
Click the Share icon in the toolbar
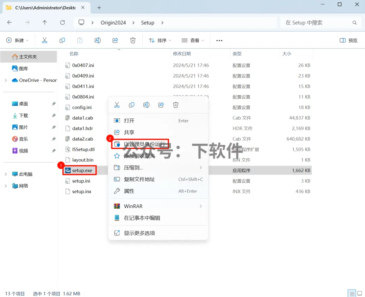coord(115,40)
